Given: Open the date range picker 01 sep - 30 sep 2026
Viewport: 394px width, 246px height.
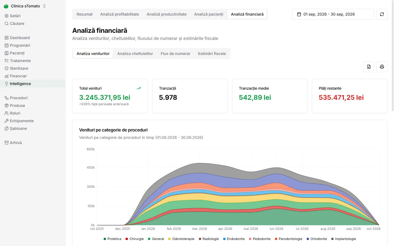Looking at the screenshot, I should point(333,14).
